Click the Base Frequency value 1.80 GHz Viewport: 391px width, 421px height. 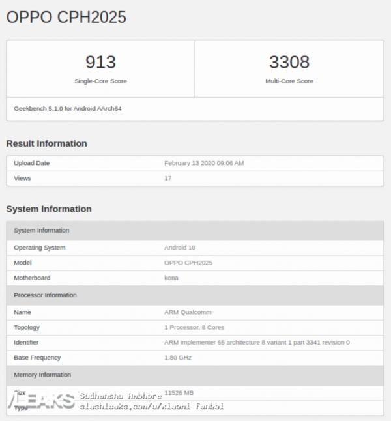[178, 358]
